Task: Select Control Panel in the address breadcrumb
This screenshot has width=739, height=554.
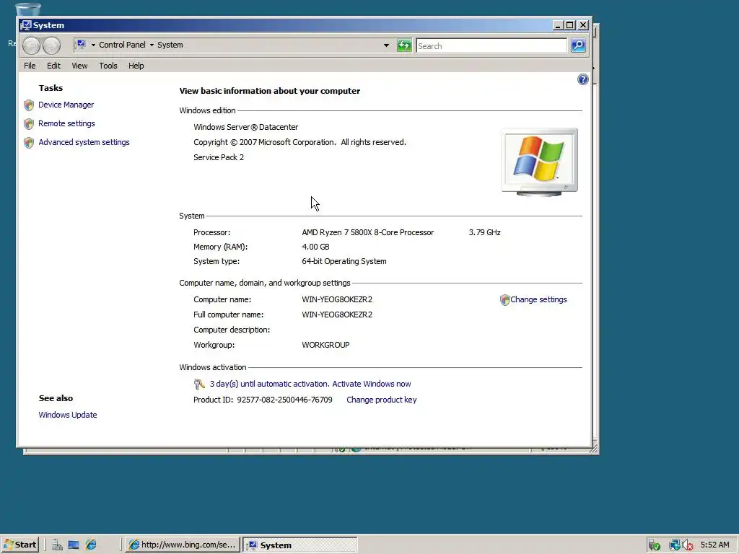Action: click(x=122, y=45)
